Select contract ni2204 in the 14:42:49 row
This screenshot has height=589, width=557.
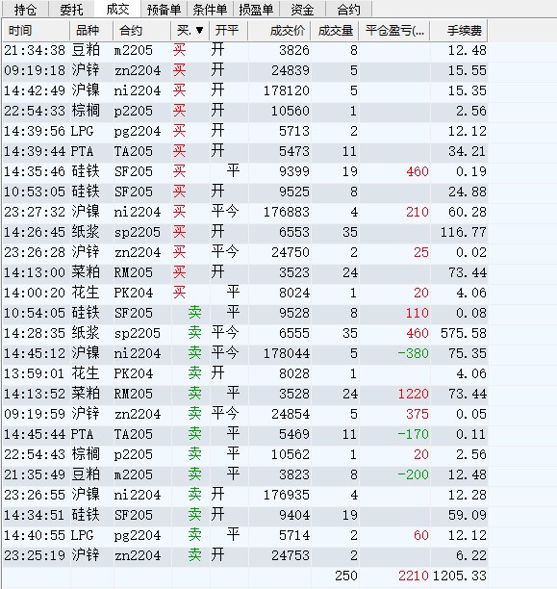tap(138, 90)
